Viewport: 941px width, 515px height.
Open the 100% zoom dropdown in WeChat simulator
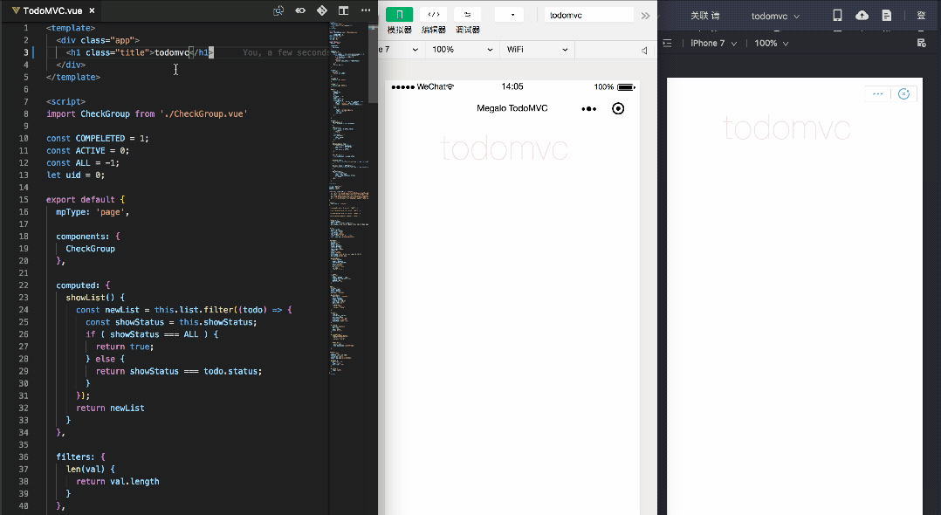pos(462,49)
